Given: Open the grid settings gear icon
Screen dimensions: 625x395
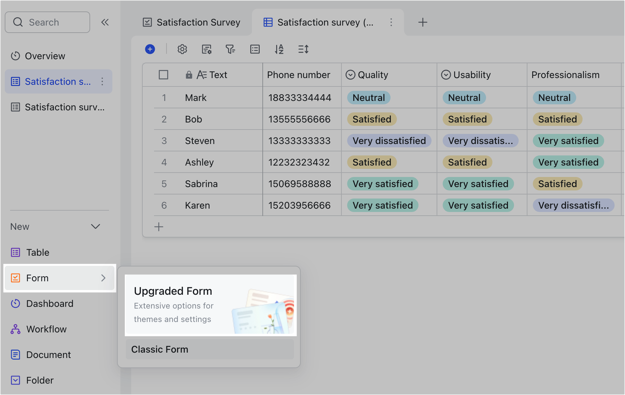Looking at the screenshot, I should point(182,49).
